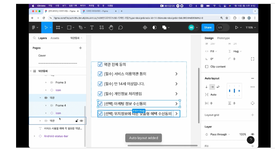
Task: Add a new page with plus icon
Action: point(80,48)
